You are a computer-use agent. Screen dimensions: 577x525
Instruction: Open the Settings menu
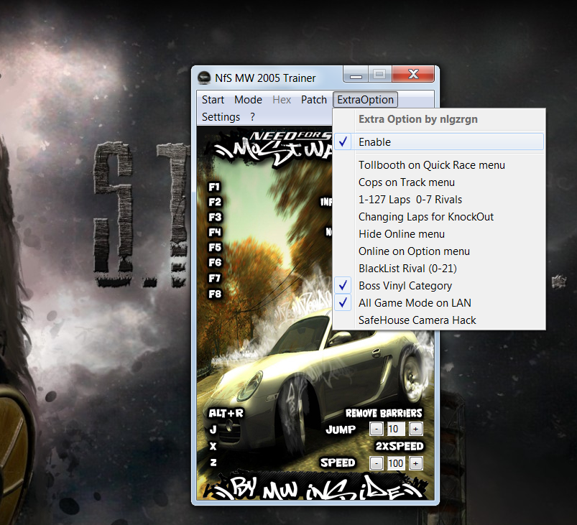(x=221, y=117)
